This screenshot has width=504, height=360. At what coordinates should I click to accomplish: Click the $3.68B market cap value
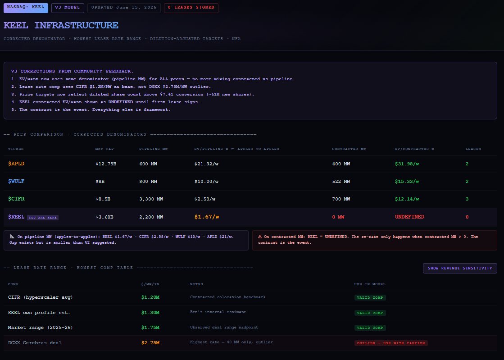coord(104,217)
